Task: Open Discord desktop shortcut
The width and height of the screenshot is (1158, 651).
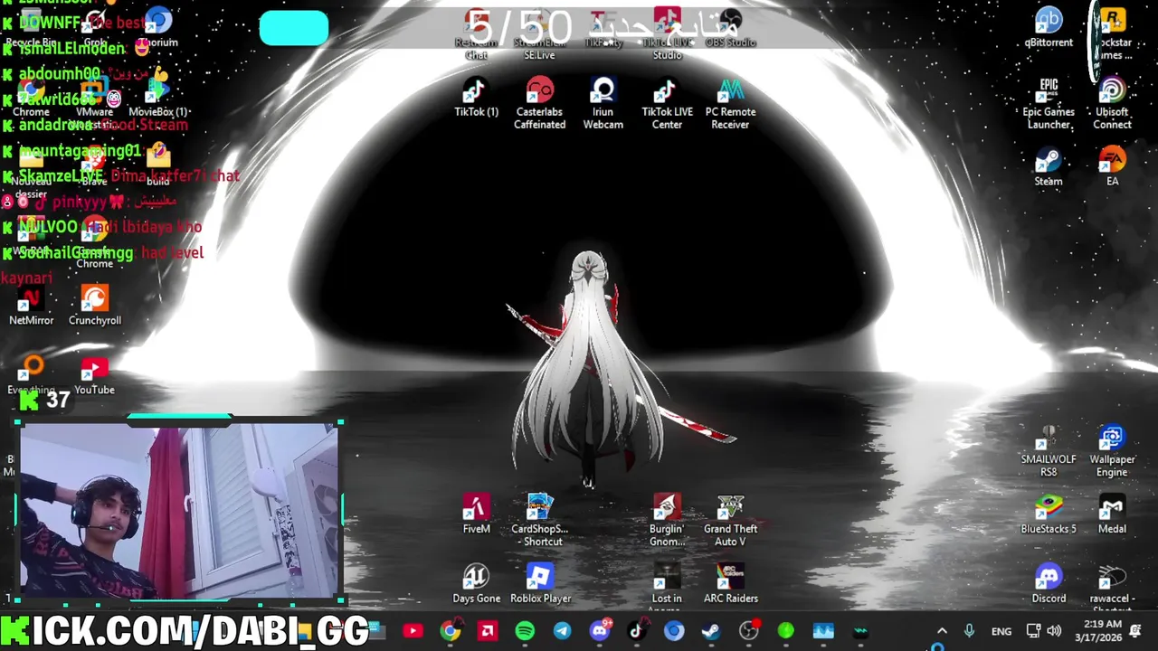Action: pos(1049,583)
